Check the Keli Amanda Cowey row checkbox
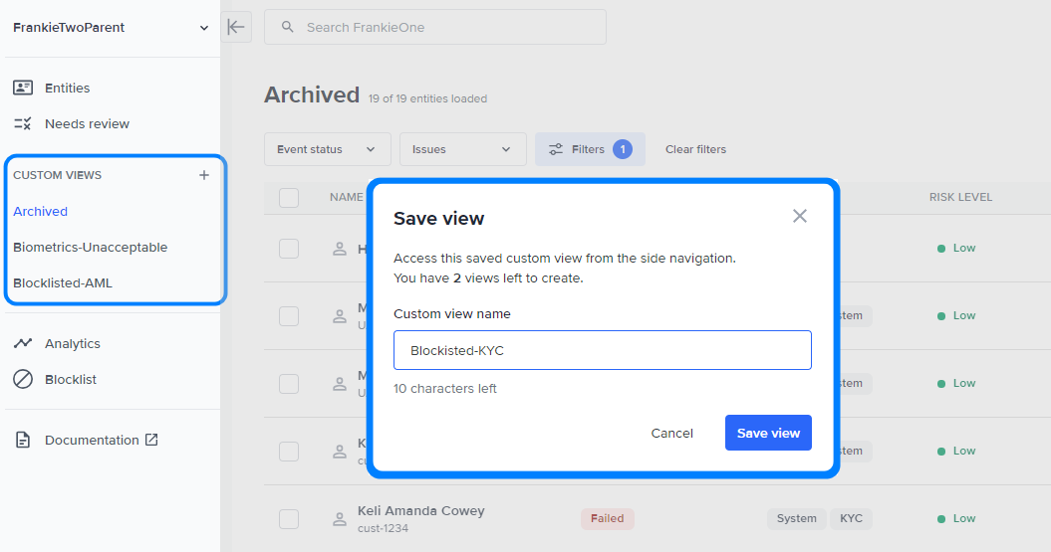The image size is (1051, 552). click(289, 518)
